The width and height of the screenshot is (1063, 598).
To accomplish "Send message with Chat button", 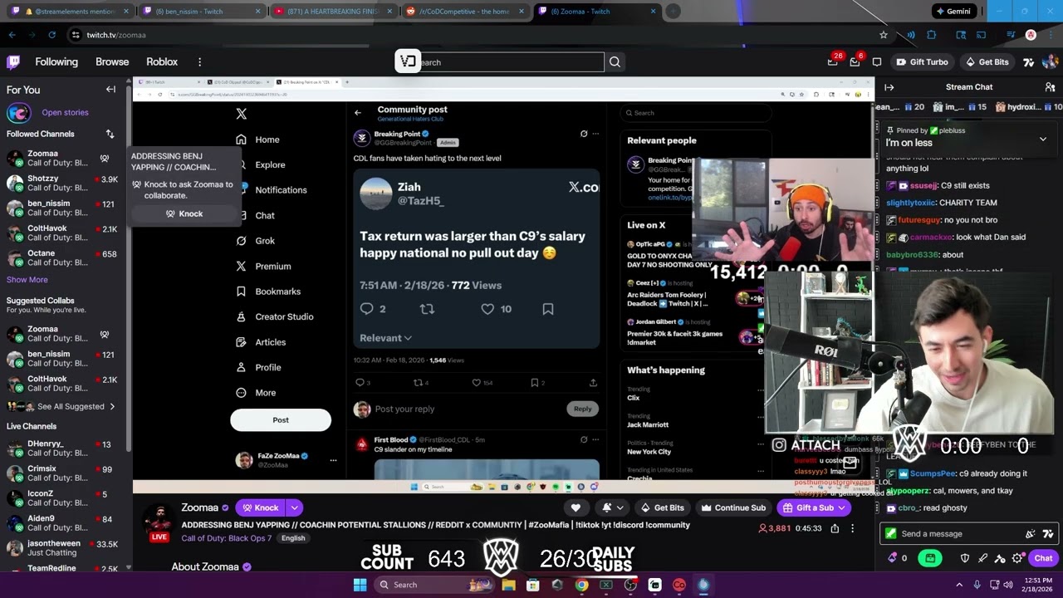I will pos(1044,558).
